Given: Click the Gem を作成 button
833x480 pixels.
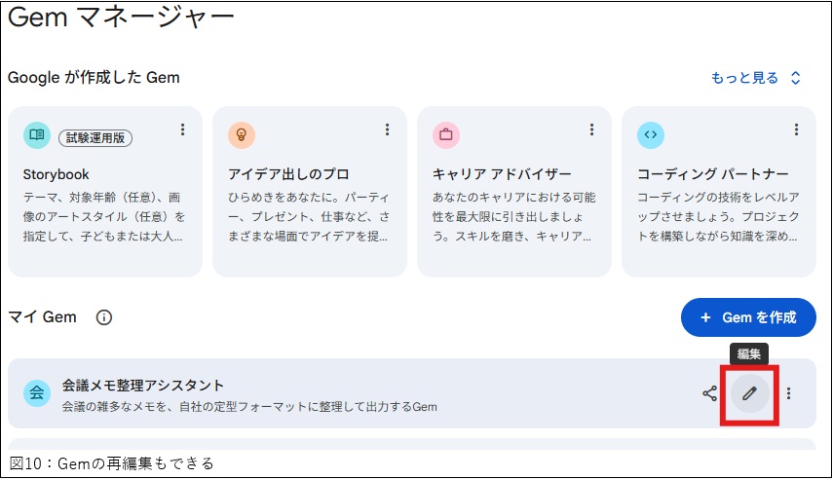Looking at the screenshot, I should [748, 317].
